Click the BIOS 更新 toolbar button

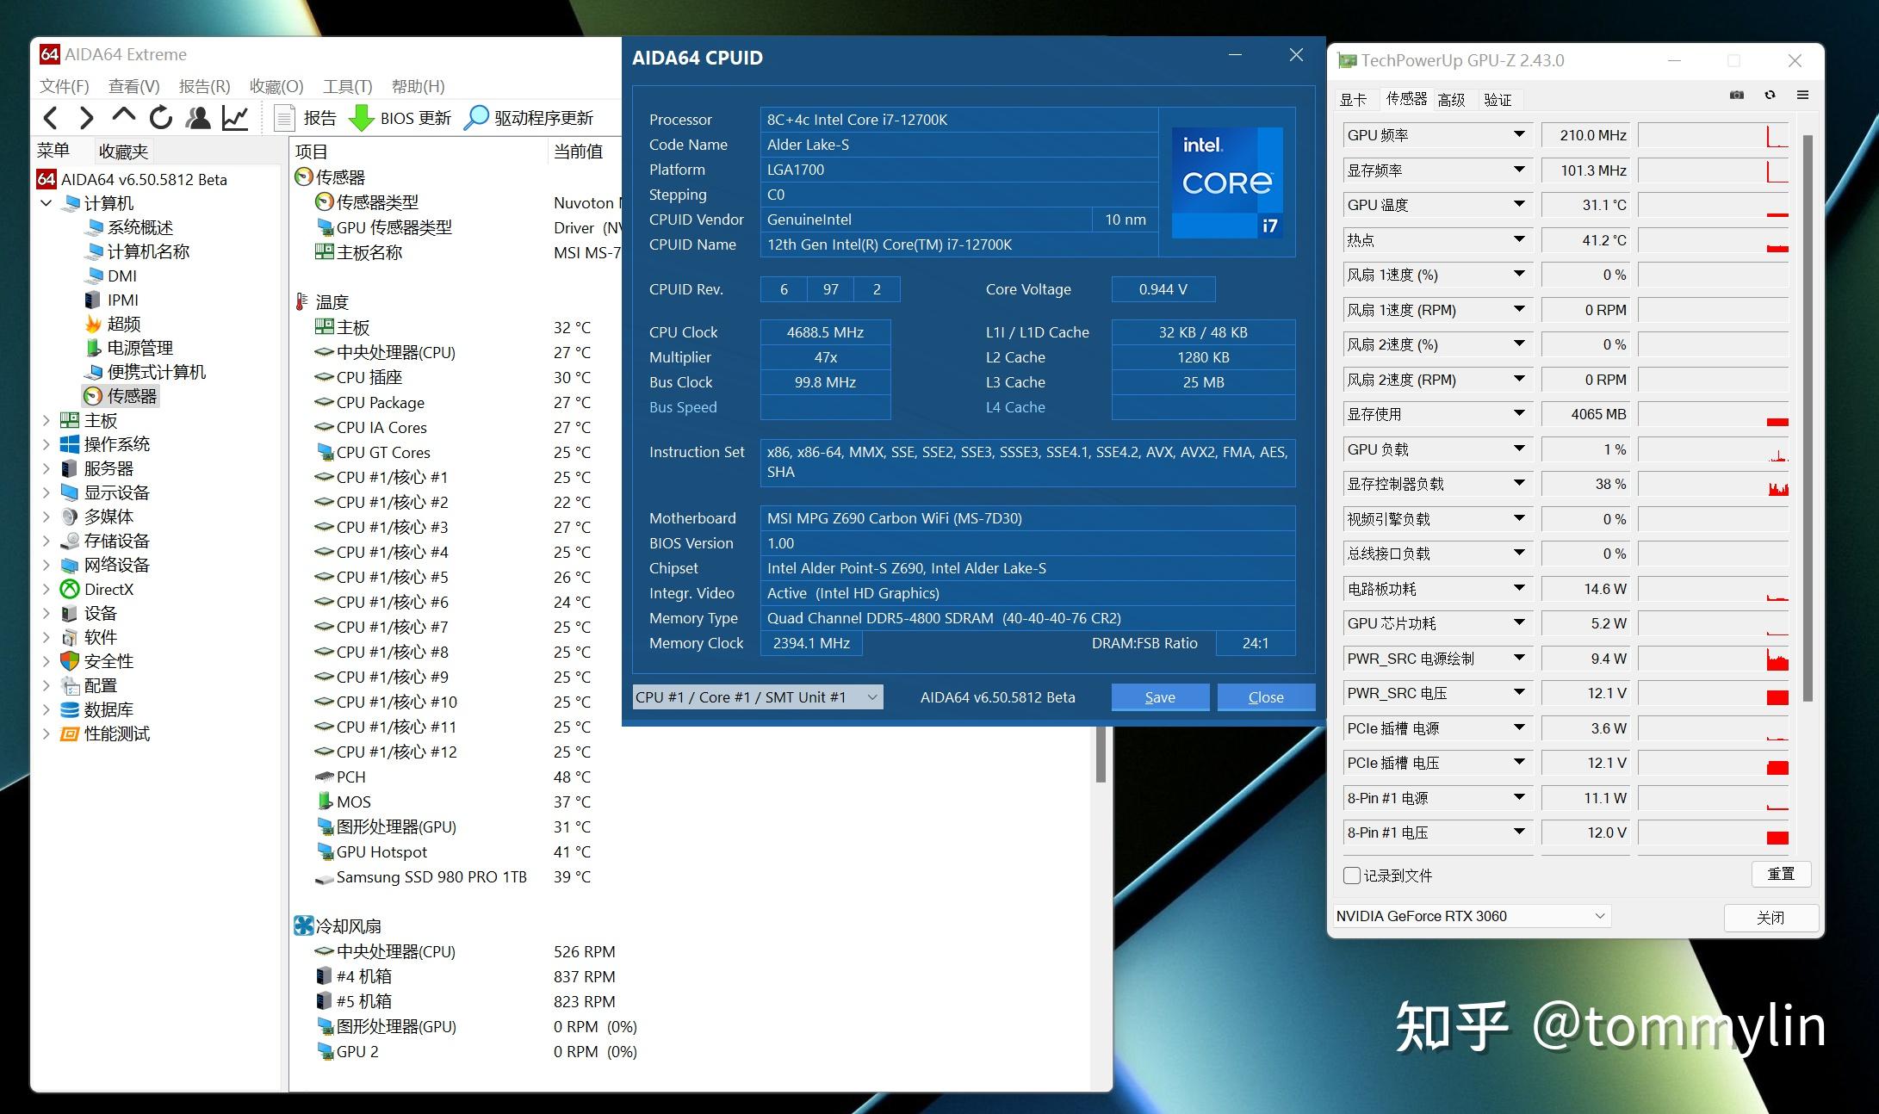point(400,118)
